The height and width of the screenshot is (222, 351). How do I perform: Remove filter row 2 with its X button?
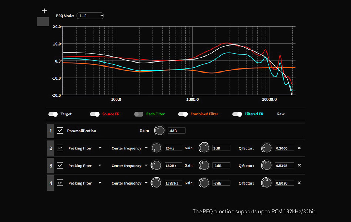[x=299, y=148]
